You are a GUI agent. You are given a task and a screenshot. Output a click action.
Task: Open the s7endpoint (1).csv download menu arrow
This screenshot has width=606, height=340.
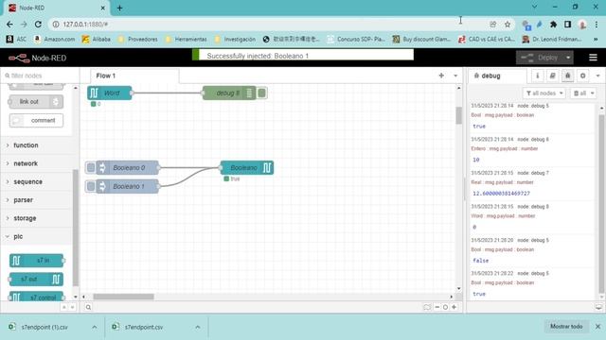[95, 327]
